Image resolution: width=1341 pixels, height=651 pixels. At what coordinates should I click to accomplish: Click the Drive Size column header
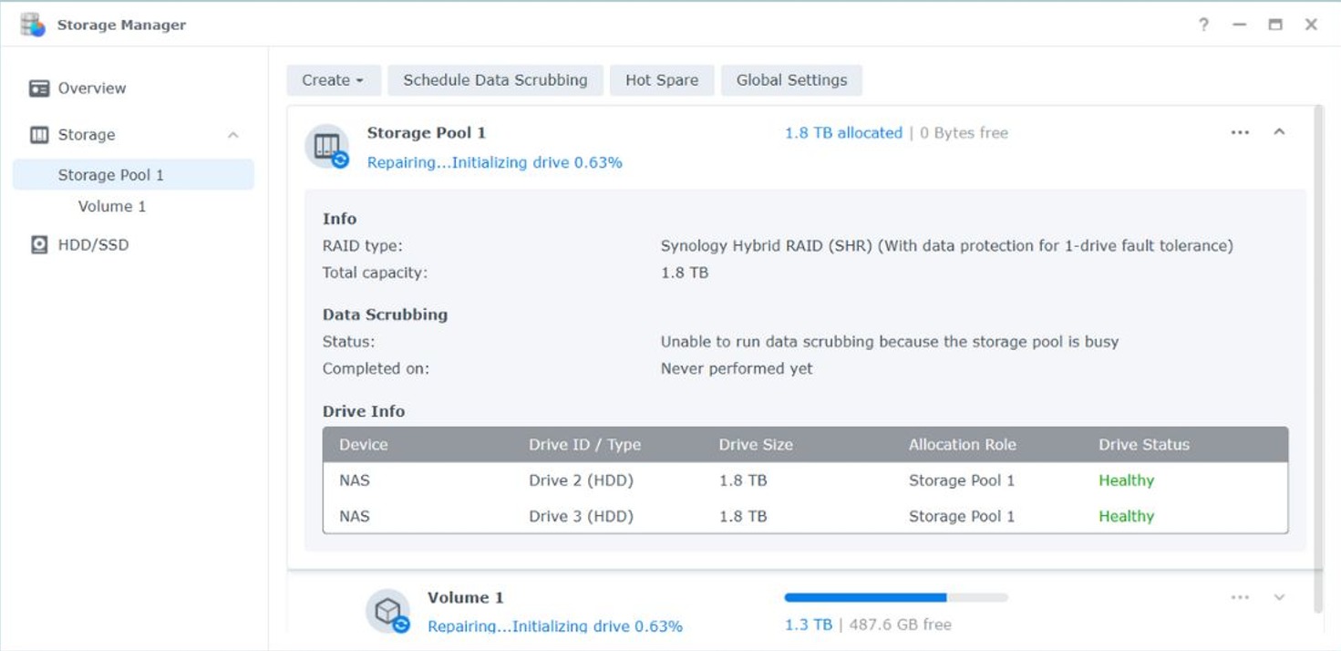(756, 445)
